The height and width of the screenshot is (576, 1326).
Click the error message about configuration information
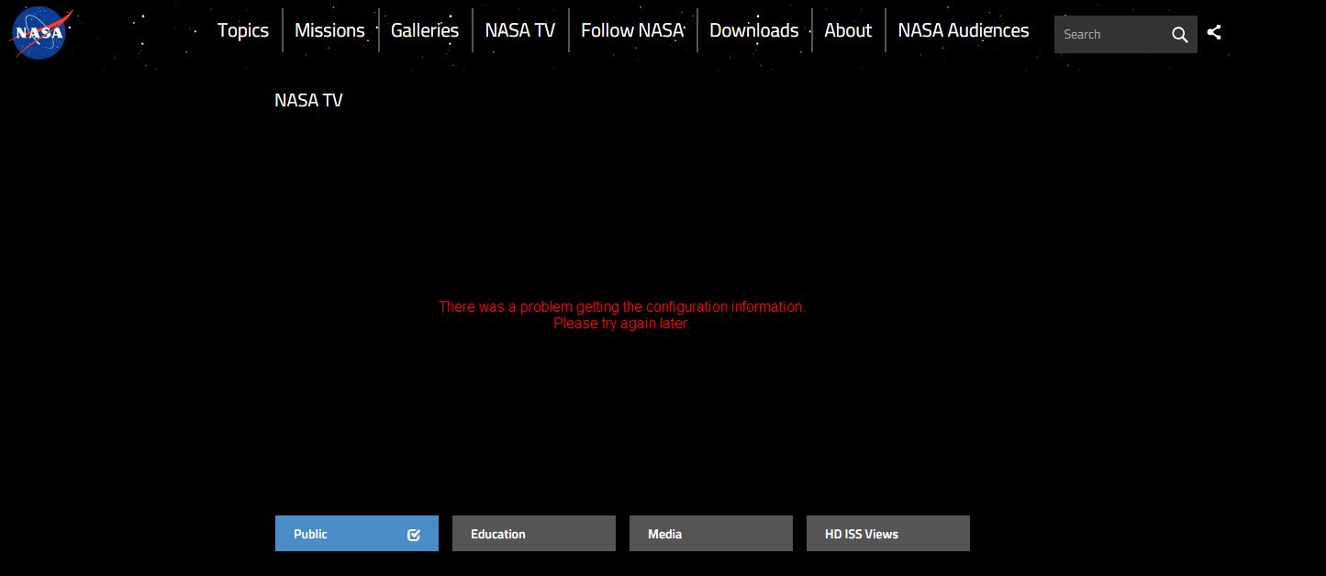[621, 316]
